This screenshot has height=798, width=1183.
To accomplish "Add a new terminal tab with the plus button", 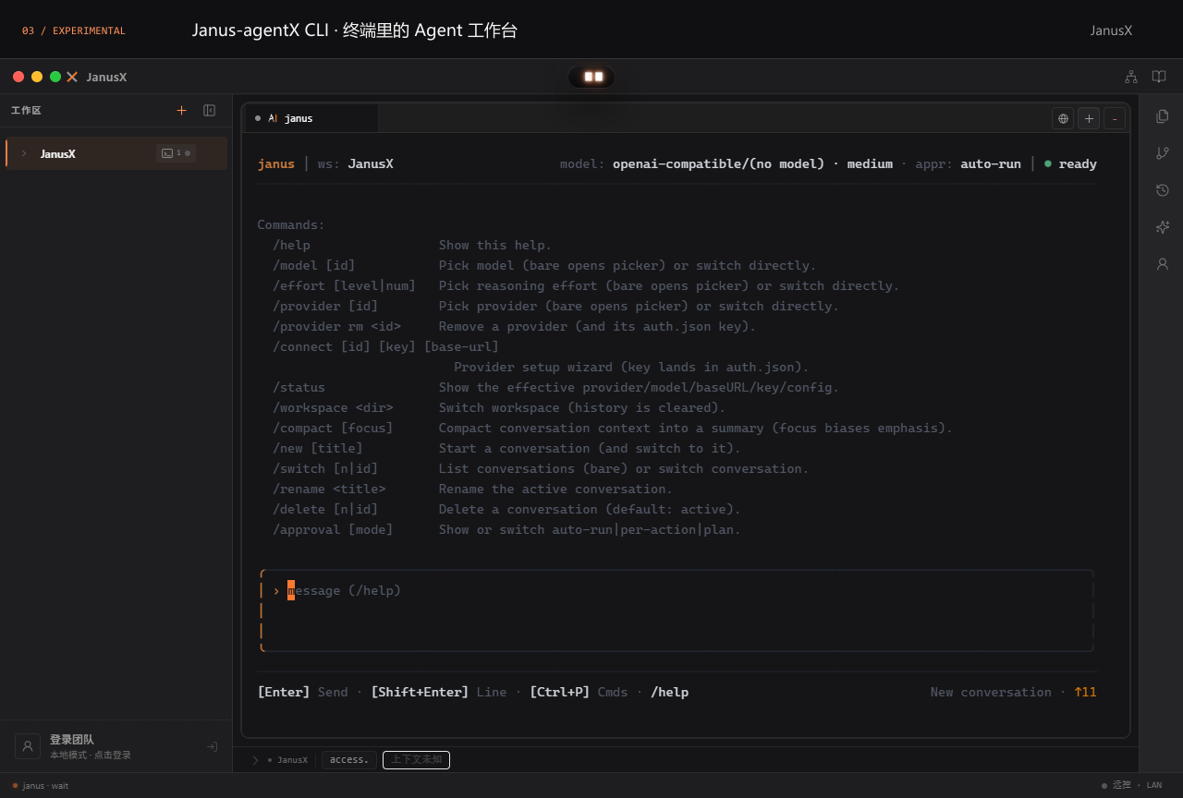I will point(1089,118).
